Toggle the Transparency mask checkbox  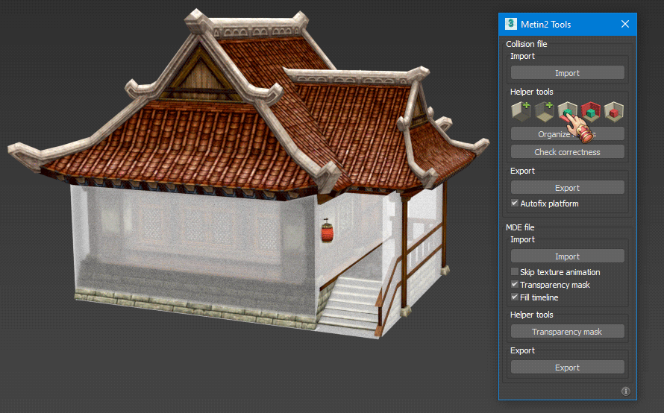(515, 284)
